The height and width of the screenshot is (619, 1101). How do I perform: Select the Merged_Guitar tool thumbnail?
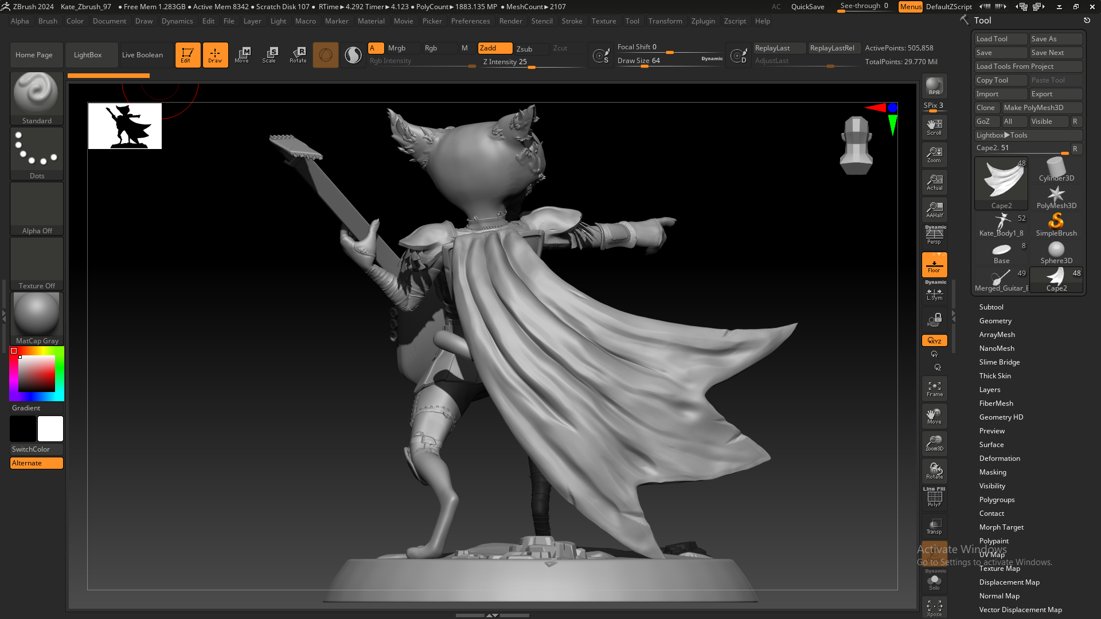1001,280
